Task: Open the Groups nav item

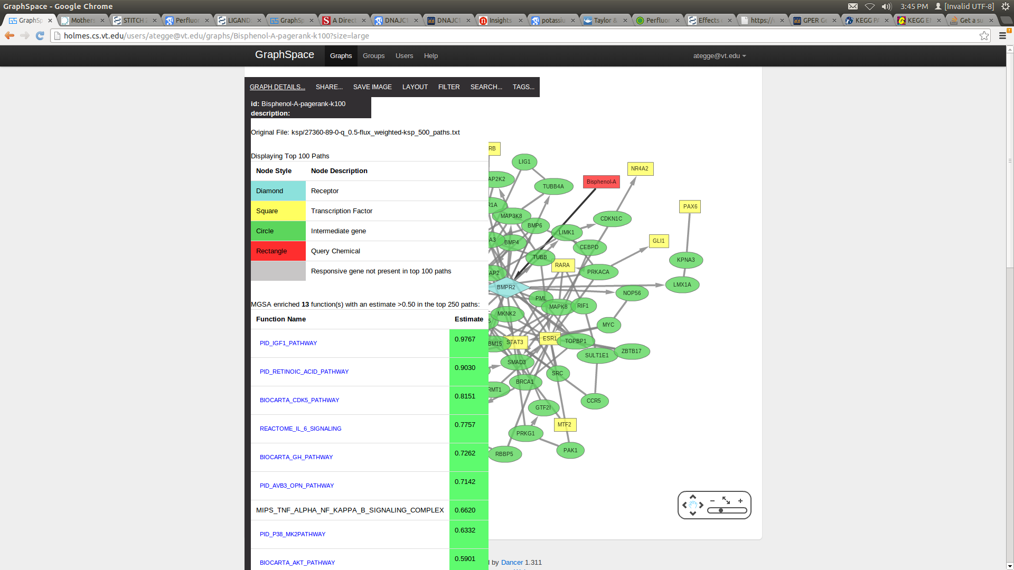Action: [x=373, y=55]
